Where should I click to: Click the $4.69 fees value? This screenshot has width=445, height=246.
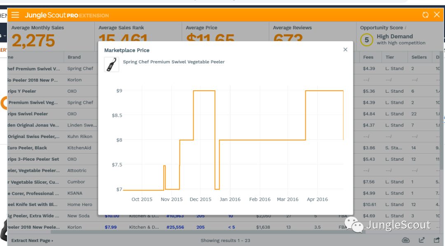point(369,216)
